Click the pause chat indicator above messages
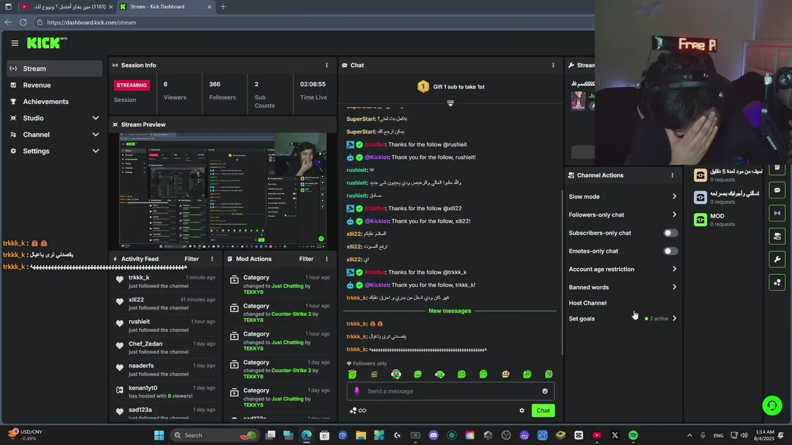The width and height of the screenshot is (792, 445). tap(450, 103)
